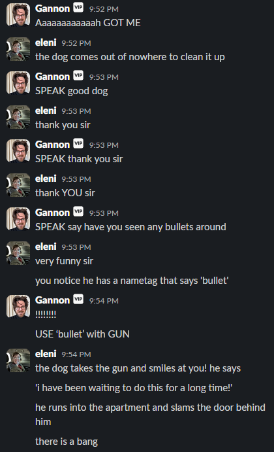Click the message 'you notice he has a nametag'

tap(132, 281)
